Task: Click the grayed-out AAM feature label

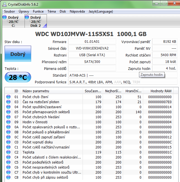Action: pyautogui.click(x=117, y=82)
